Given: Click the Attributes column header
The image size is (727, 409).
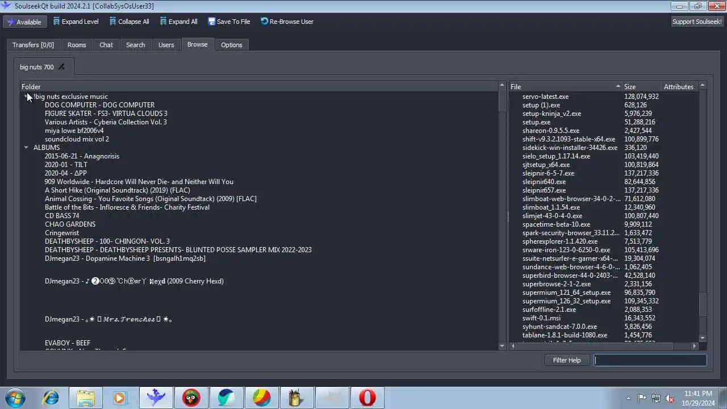Looking at the screenshot, I should [680, 87].
